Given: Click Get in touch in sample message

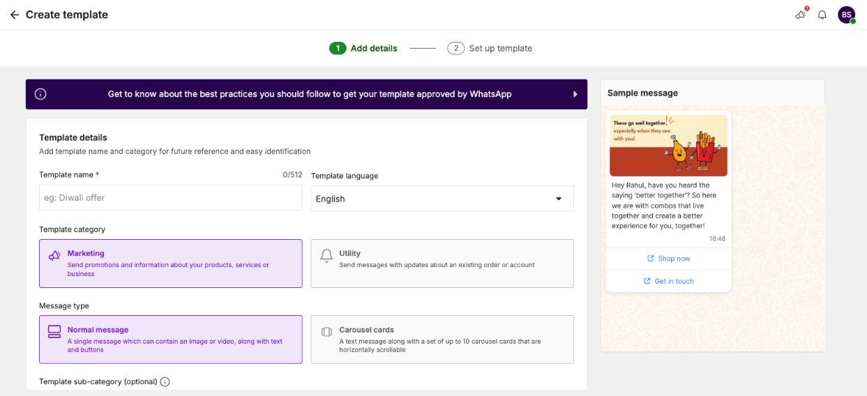Looking at the screenshot, I should click(x=668, y=281).
